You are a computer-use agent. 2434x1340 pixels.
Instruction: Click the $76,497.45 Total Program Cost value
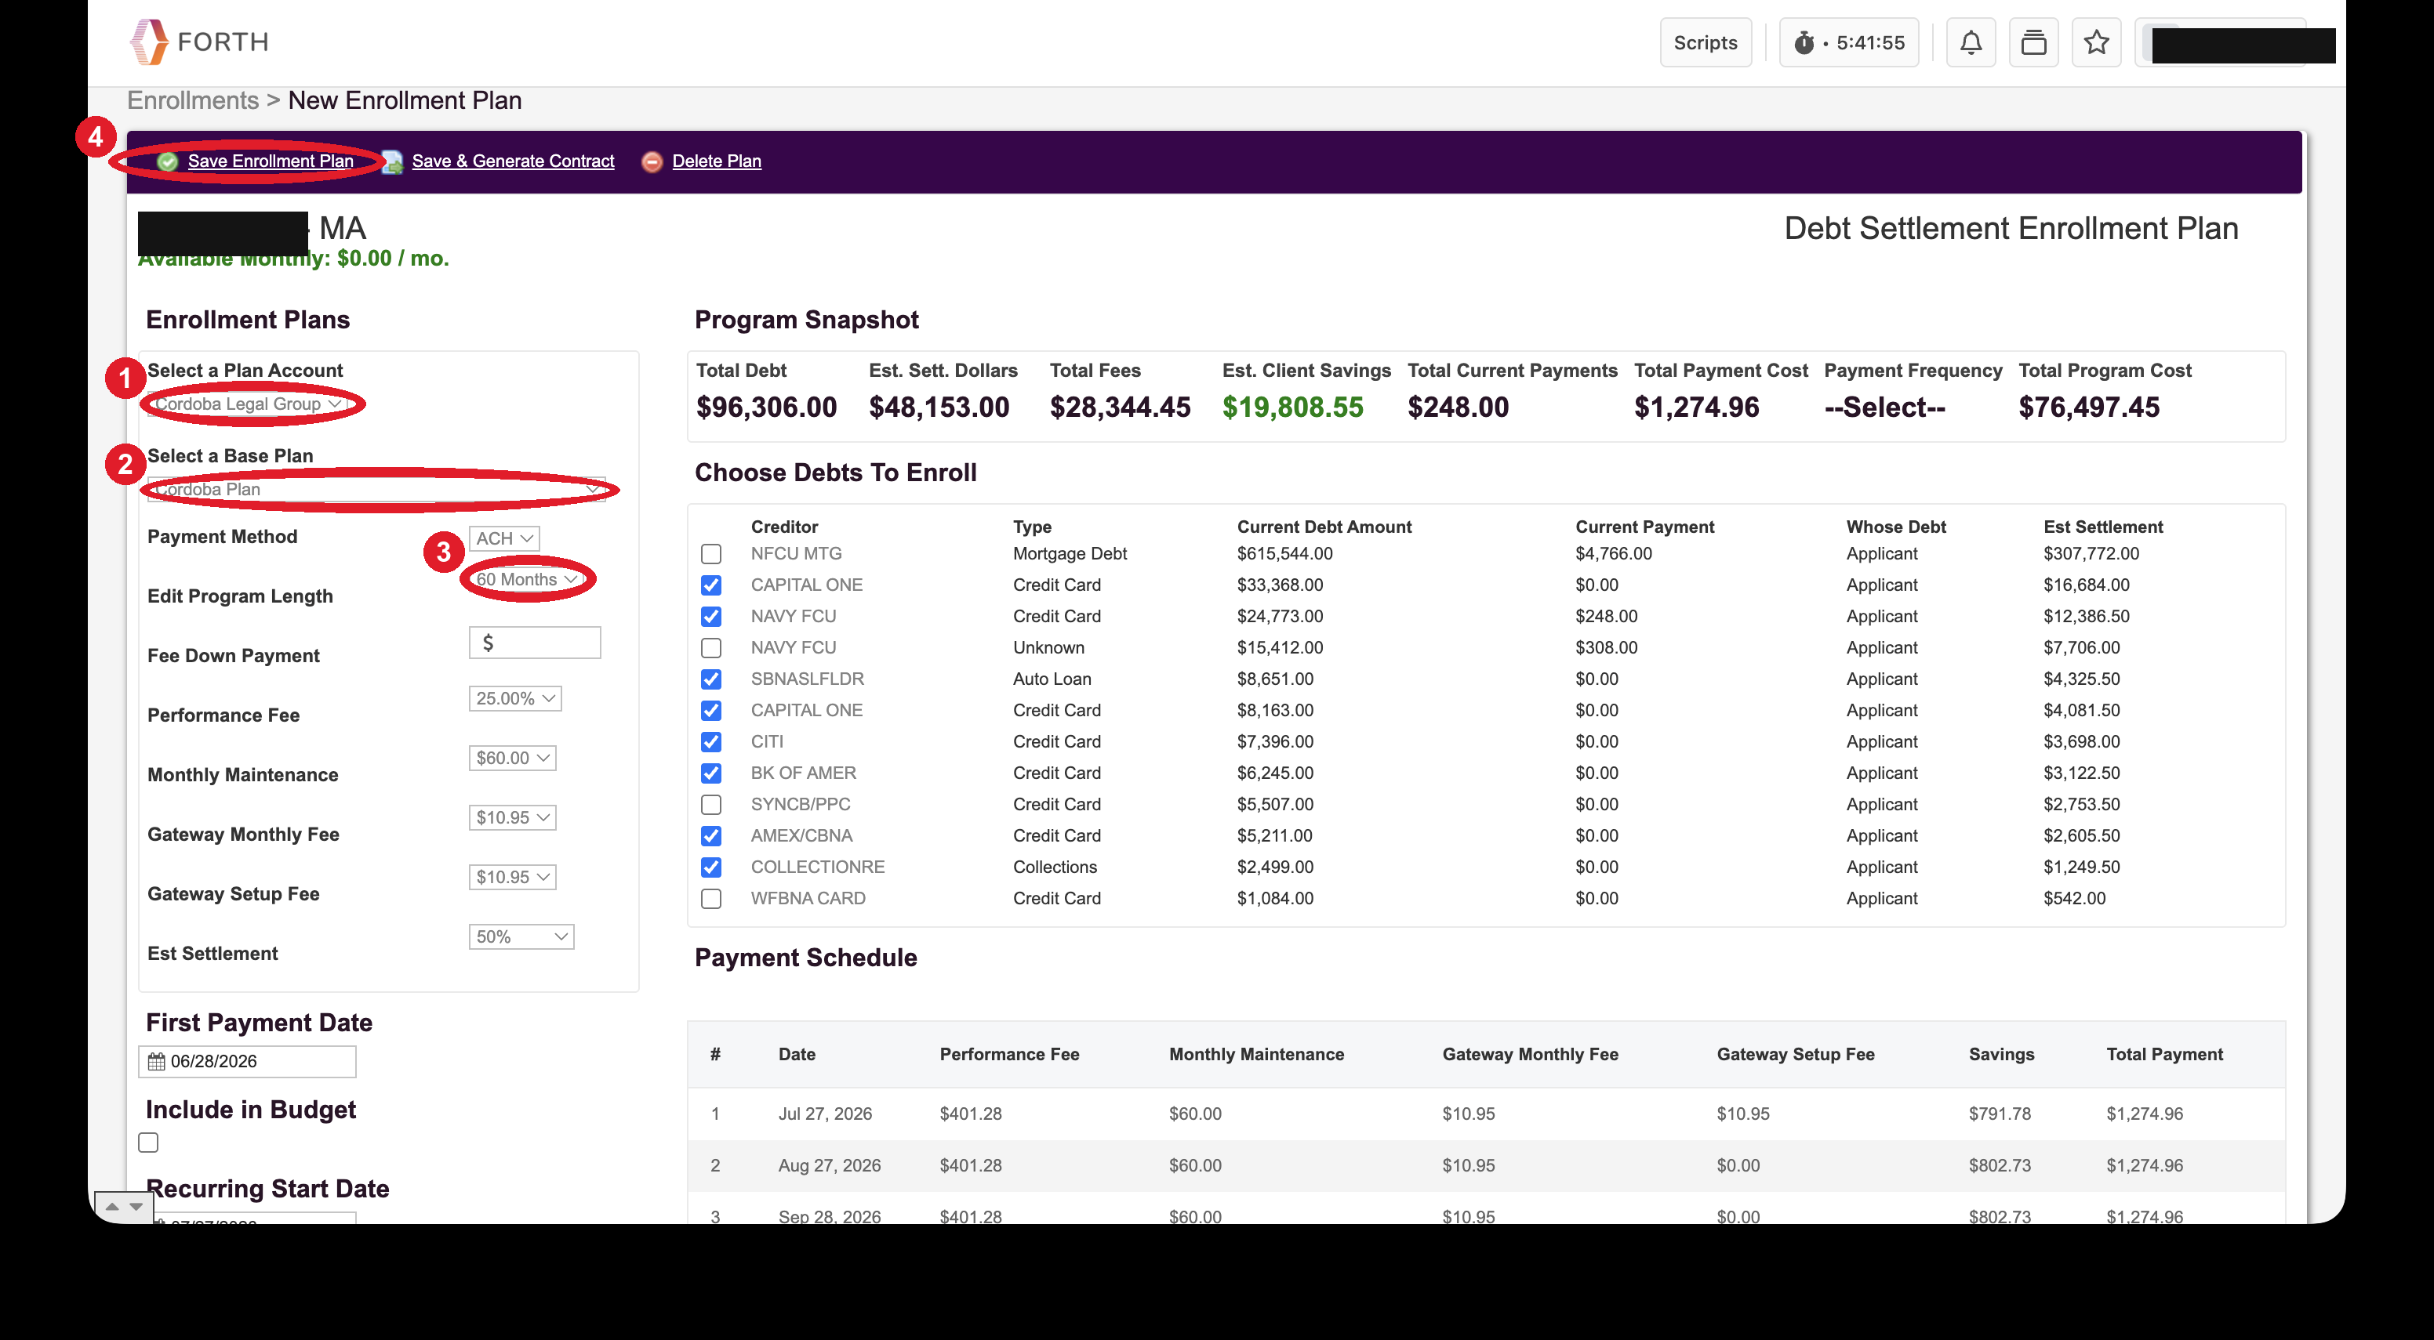(2089, 408)
